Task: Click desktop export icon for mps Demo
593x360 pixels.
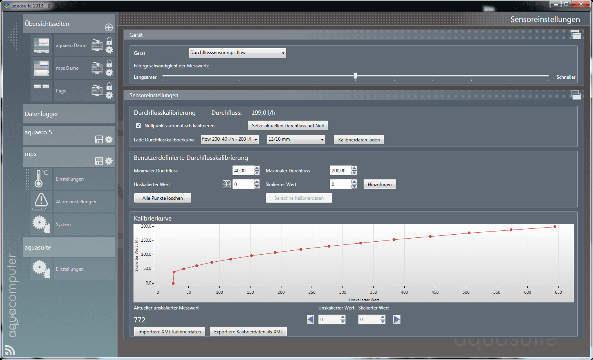Action: pos(97,67)
